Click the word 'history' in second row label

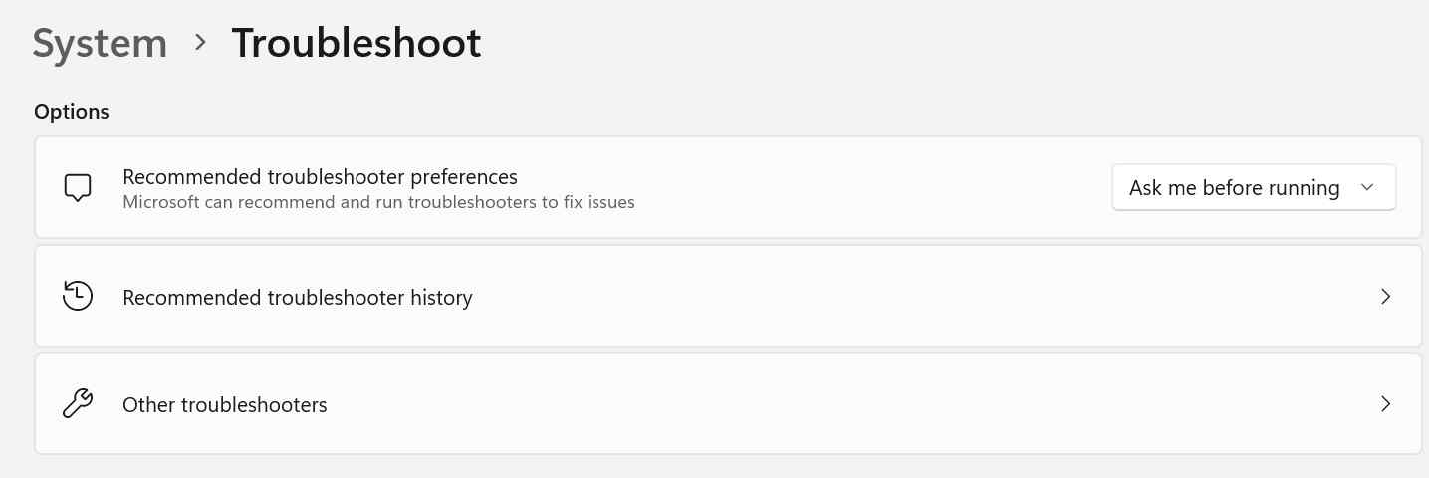441,297
